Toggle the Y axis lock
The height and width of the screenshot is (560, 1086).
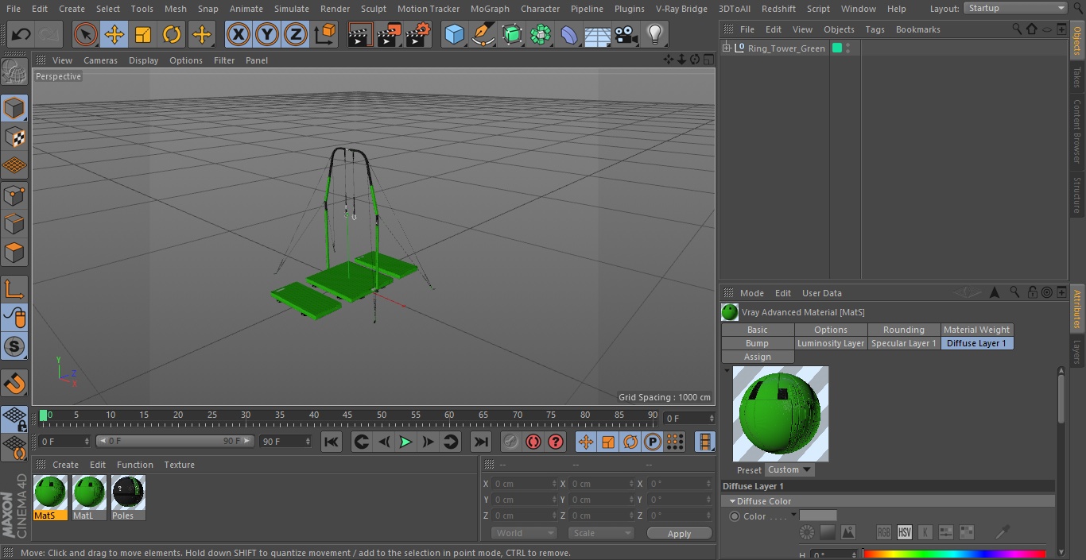pyautogui.click(x=267, y=35)
